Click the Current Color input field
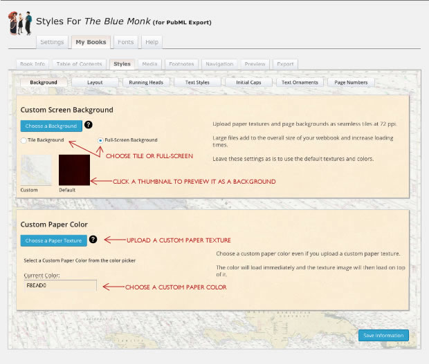429x364 pixels. tap(58, 285)
